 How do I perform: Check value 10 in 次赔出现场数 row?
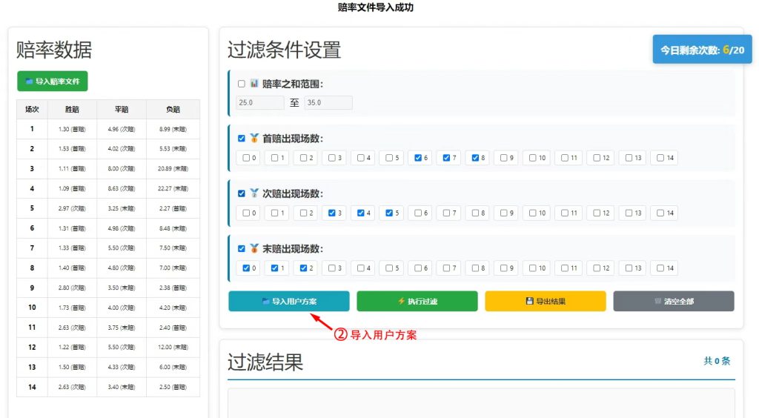click(x=534, y=213)
